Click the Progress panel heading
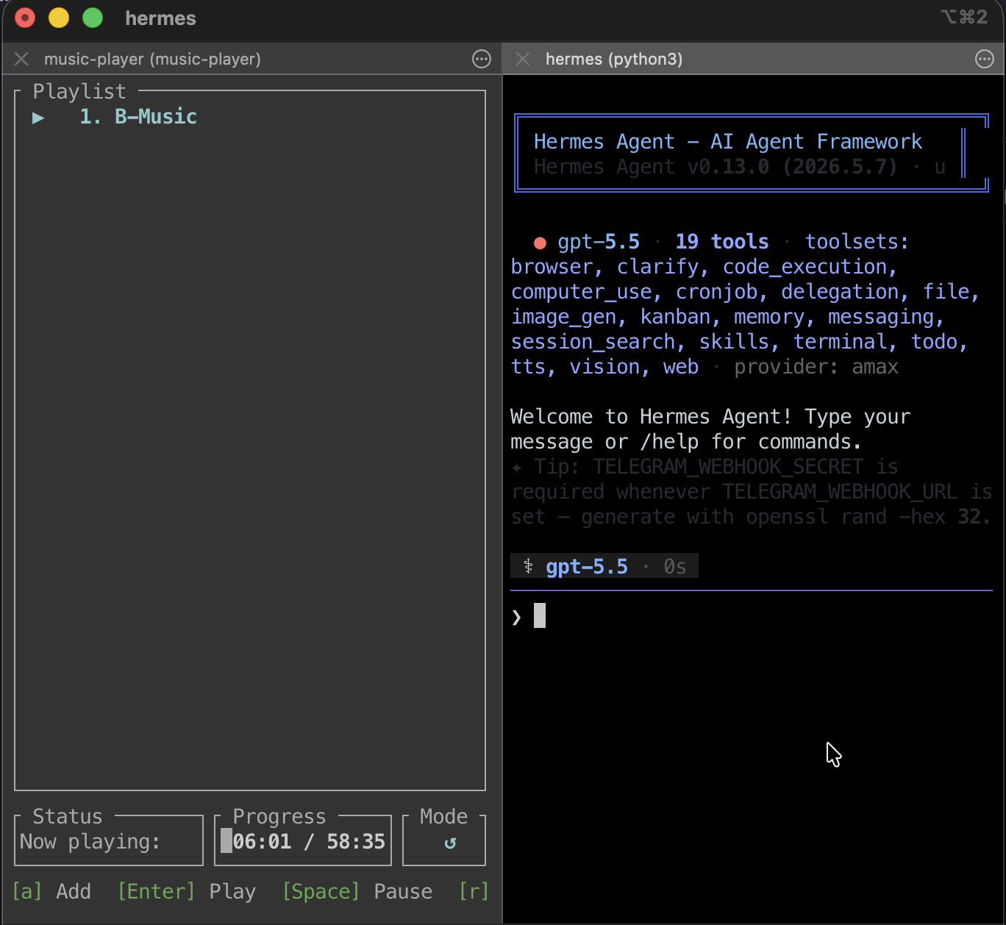The width and height of the screenshot is (1006, 925). pos(279,817)
